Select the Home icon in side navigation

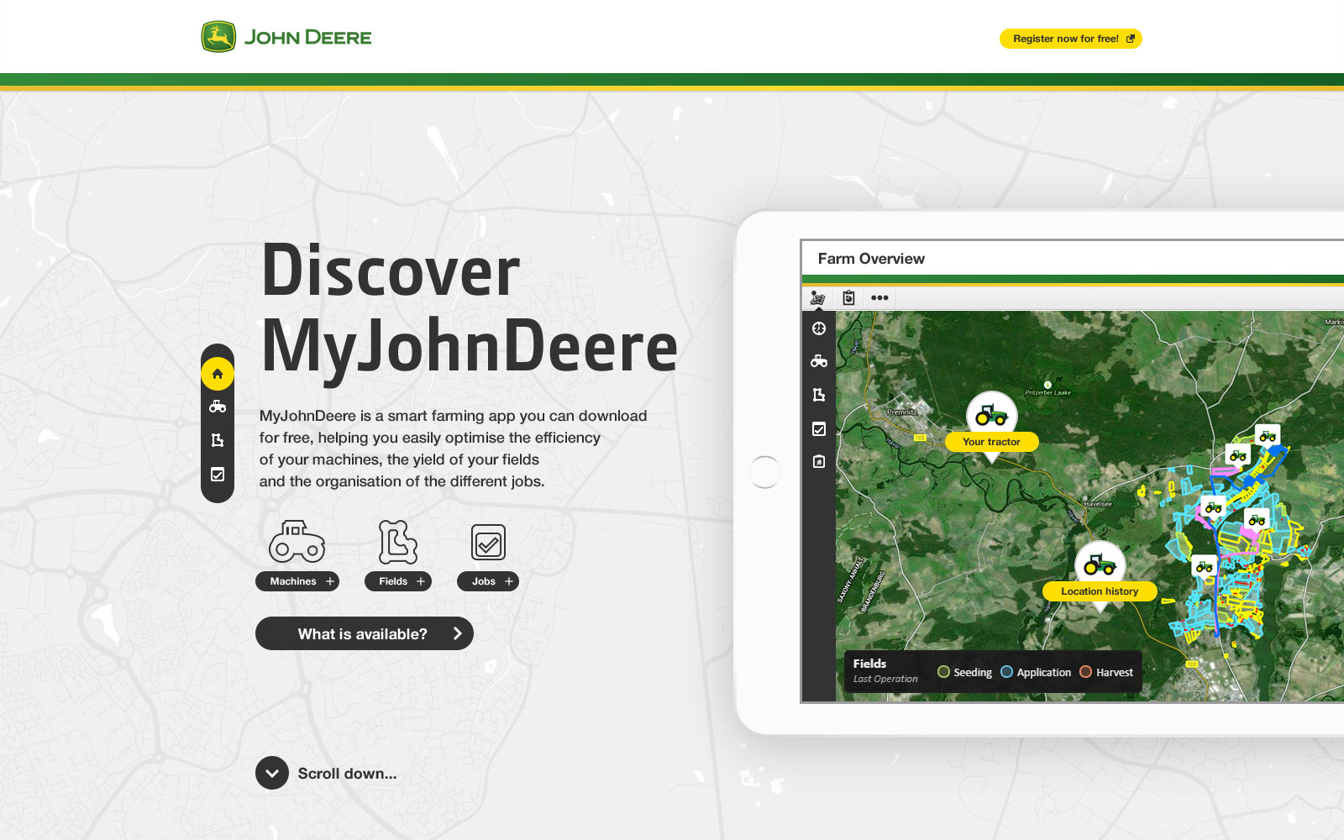218,374
